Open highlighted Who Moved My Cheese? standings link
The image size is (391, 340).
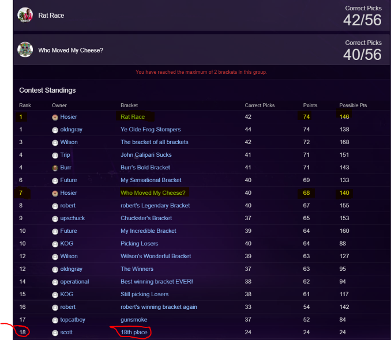(153, 192)
